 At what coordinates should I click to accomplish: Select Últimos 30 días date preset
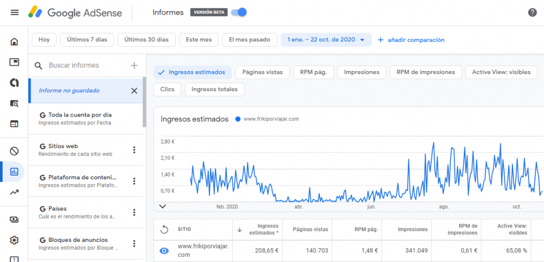(147, 40)
